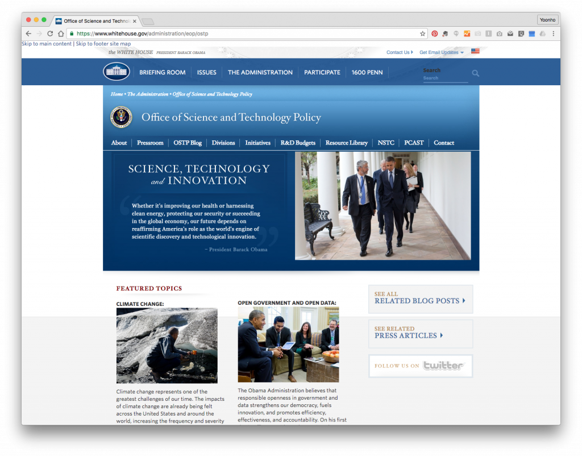Select the About tab
582x456 pixels.
point(119,143)
